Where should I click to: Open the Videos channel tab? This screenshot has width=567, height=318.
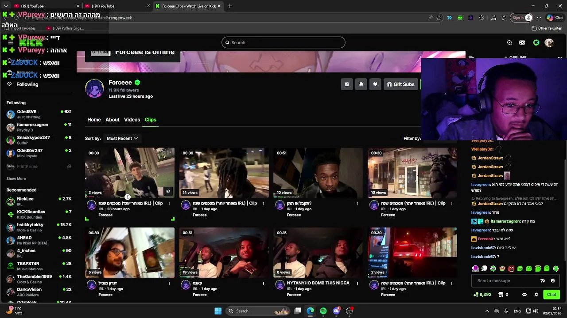[x=132, y=120]
